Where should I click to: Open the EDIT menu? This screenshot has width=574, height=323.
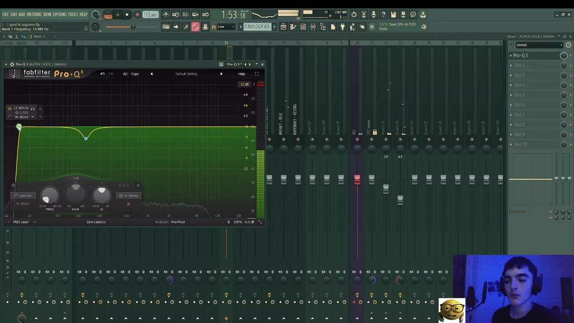click(14, 14)
